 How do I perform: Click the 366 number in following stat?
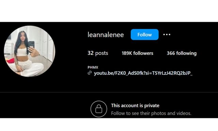[x=171, y=53]
